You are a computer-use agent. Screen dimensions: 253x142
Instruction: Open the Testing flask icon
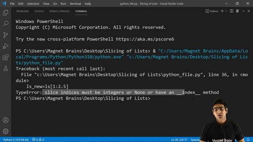(x=6, y=69)
